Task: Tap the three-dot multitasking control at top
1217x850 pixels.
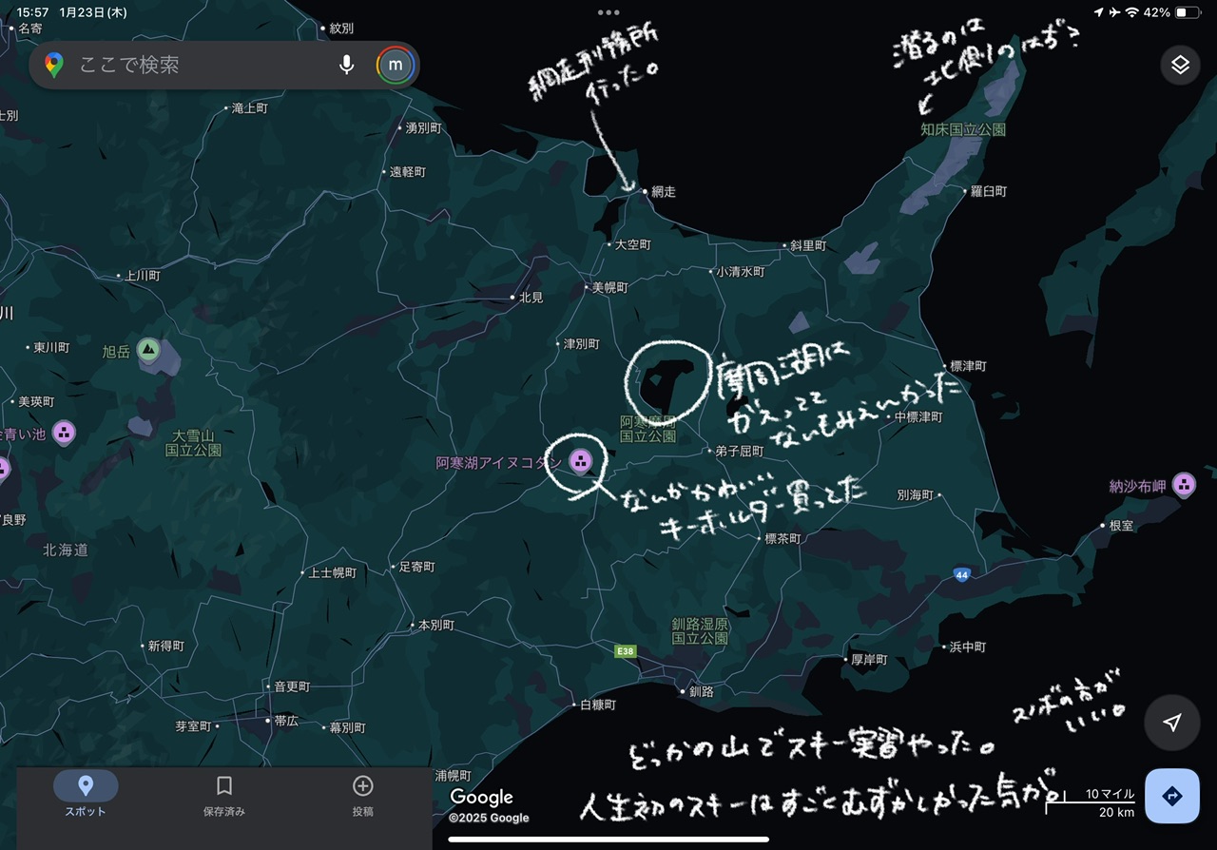Action: [608, 12]
